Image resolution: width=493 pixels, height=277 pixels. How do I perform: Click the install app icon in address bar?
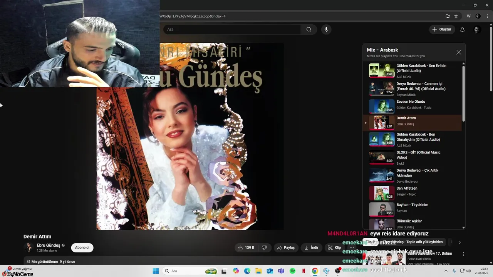(448, 16)
